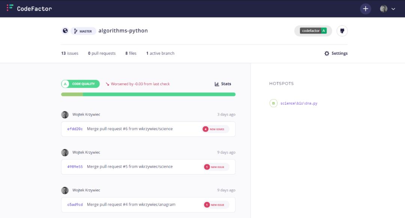405x218 pixels.
Task: Open the user avatar in the header
Action: coord(384,9)
